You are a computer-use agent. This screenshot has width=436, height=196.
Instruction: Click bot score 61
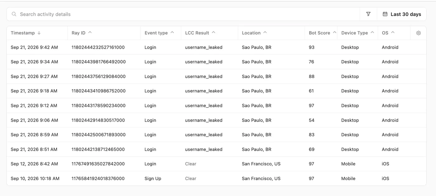pyautogui.click(x=311, y=91)
